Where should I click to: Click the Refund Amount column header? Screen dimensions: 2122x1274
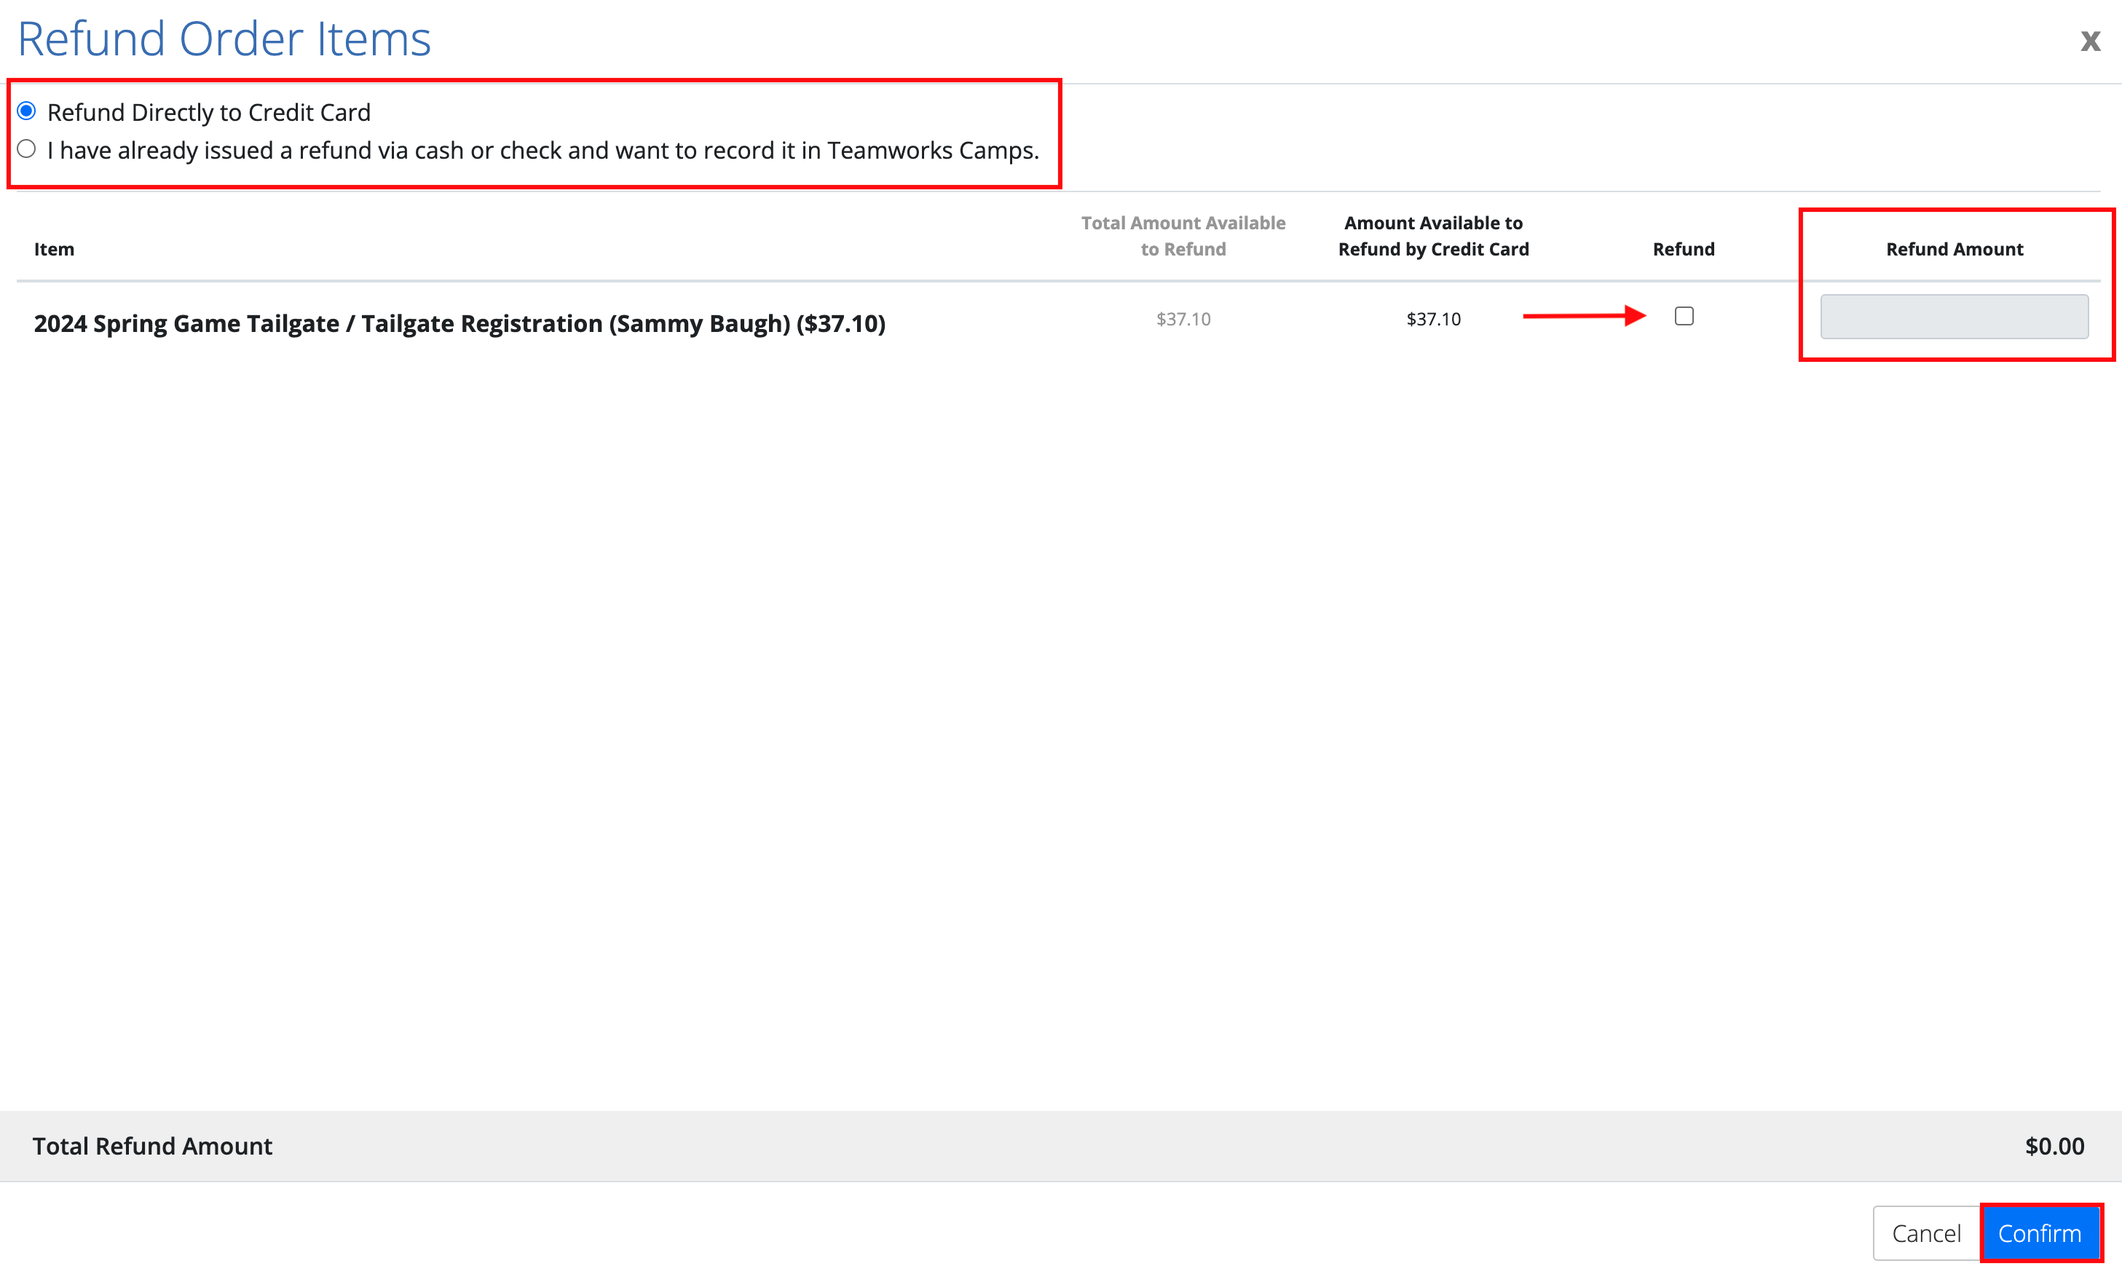click(x=1954, y=250)
